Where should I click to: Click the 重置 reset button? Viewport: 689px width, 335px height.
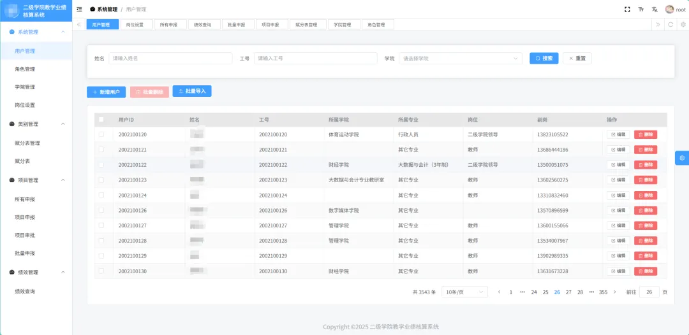[x=577, y=59]
